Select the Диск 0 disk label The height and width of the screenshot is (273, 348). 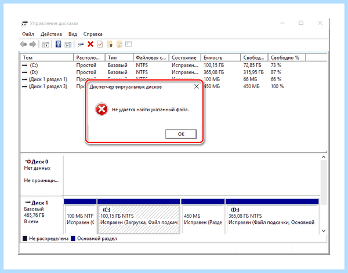[39, 162]
